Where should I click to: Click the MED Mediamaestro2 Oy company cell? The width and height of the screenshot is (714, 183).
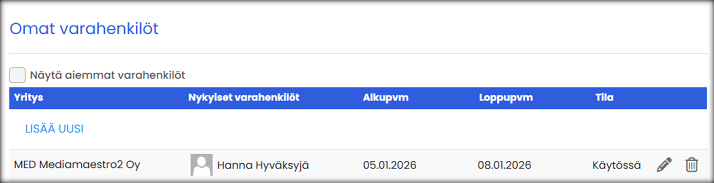pos(77,164)
